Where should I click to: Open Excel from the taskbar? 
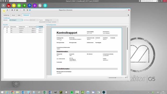pos(45,92)
